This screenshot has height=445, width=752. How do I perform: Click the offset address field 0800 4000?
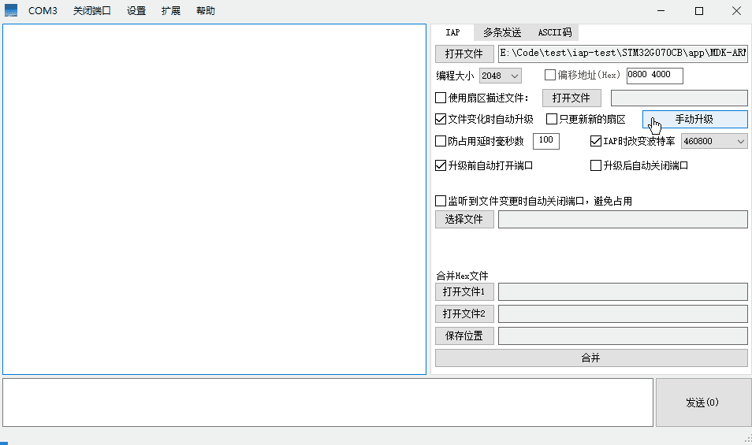coord(653,76)
